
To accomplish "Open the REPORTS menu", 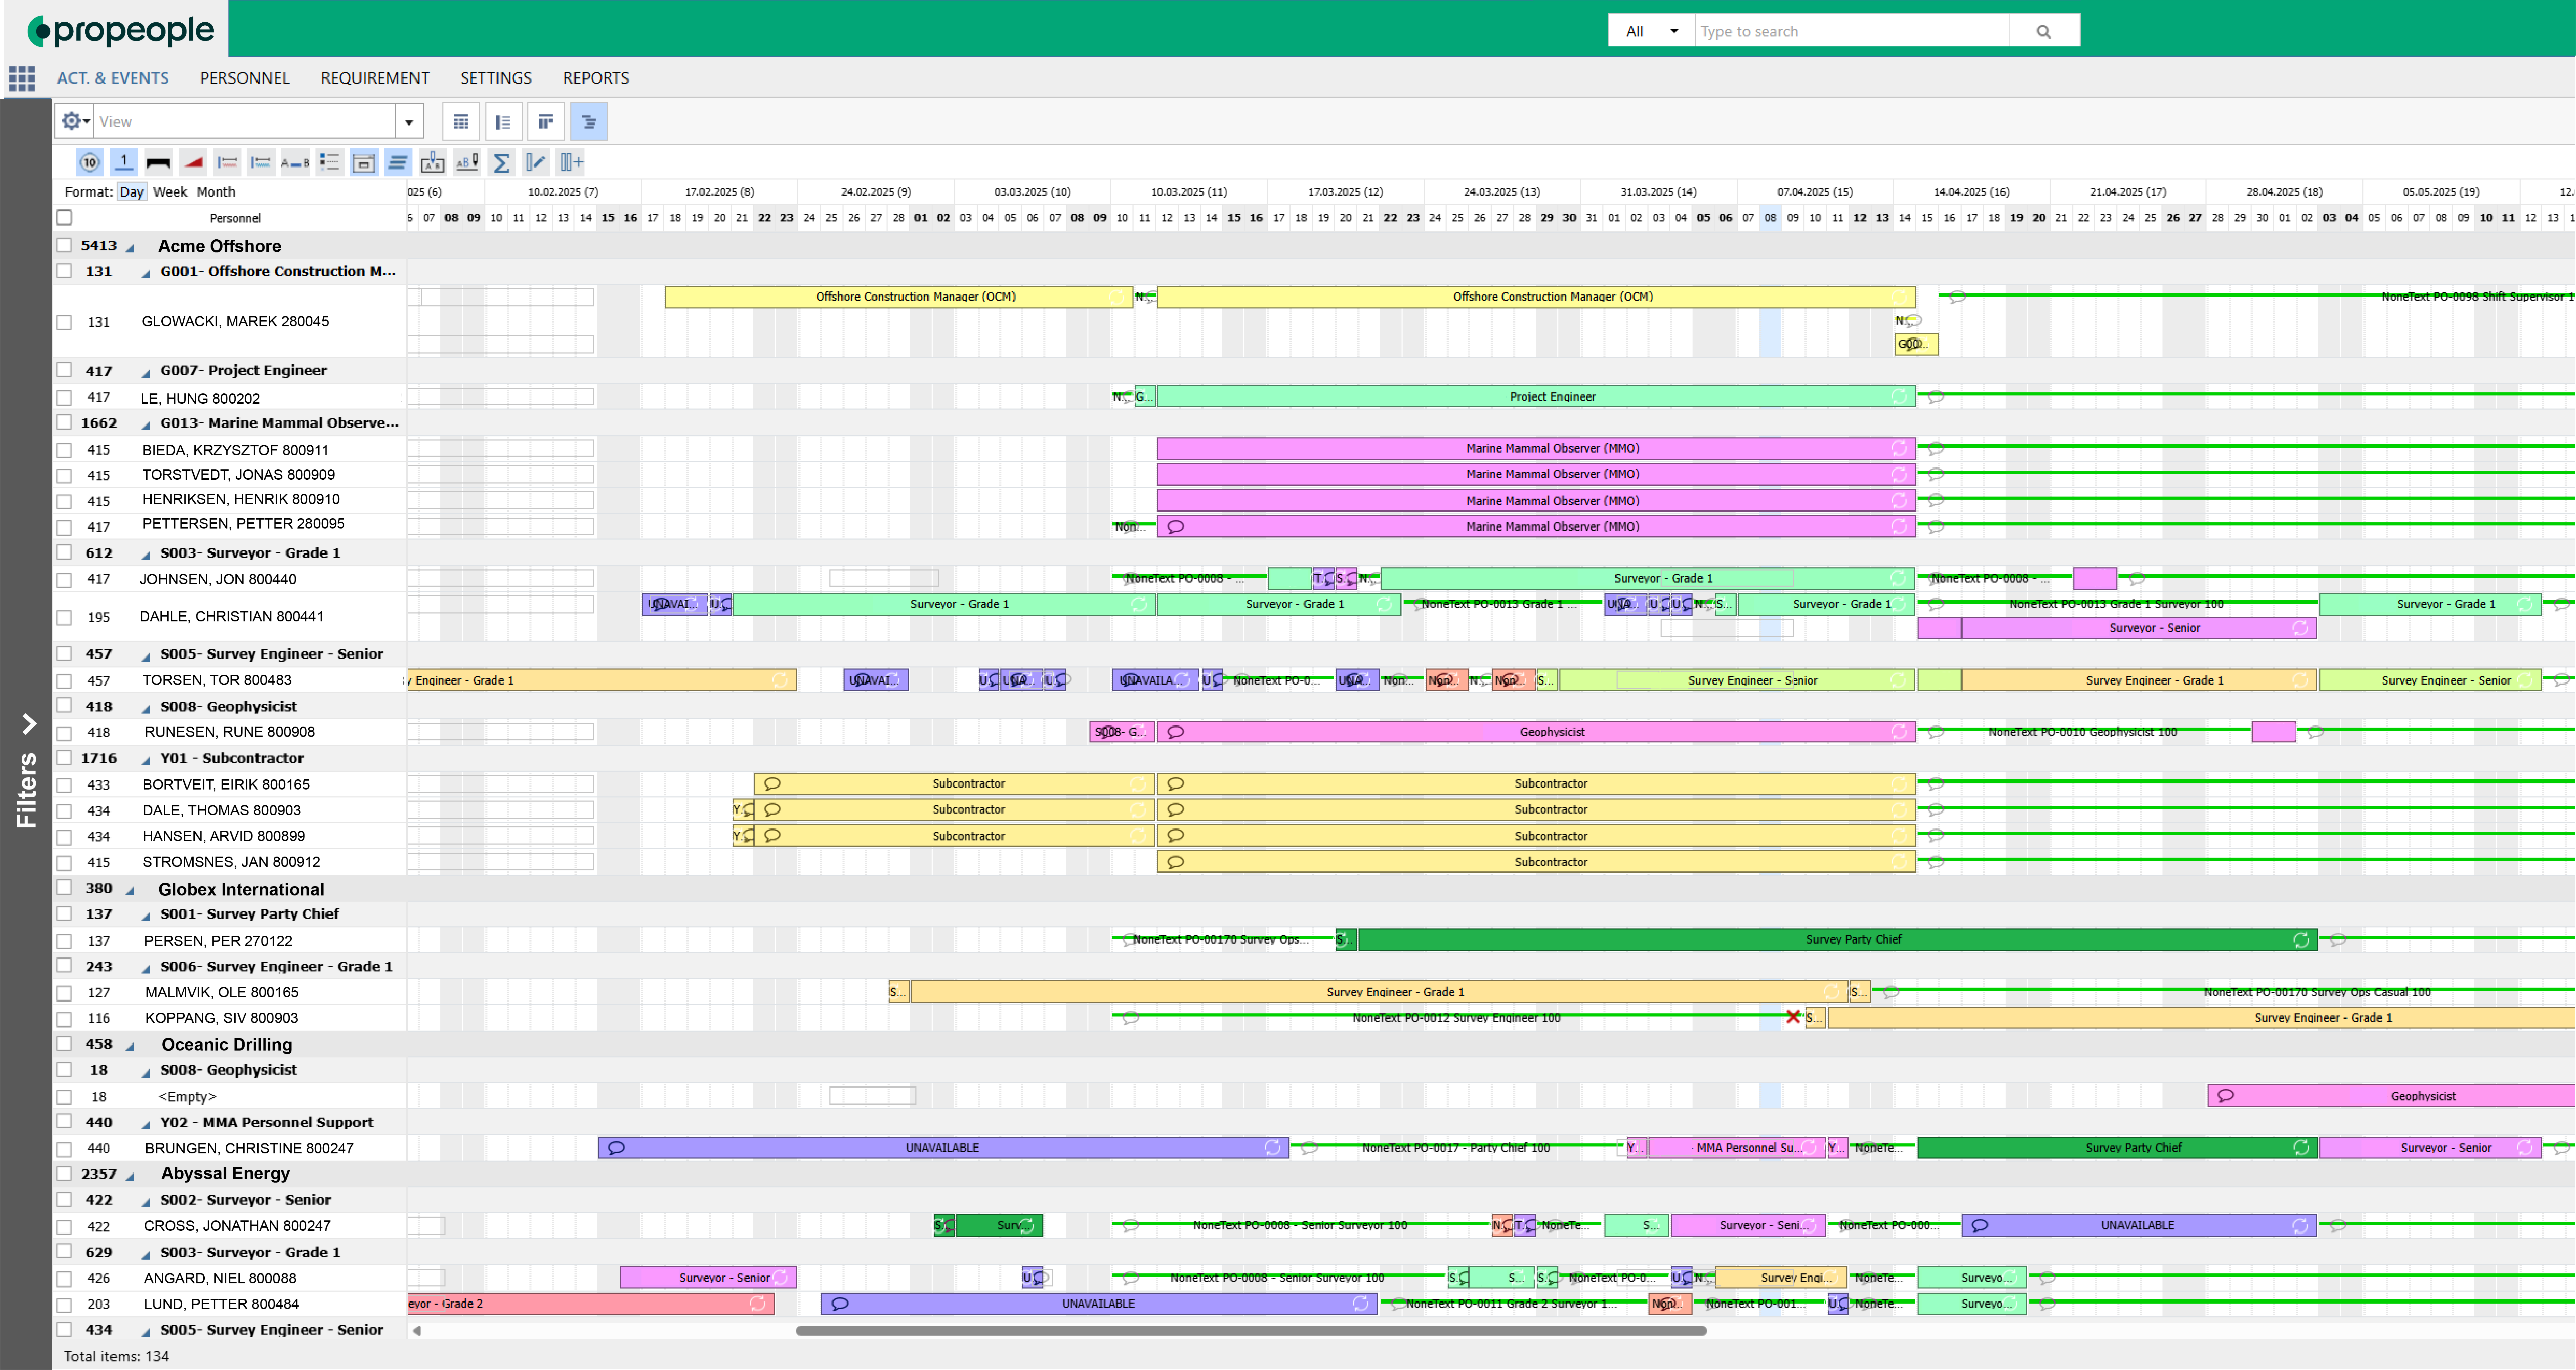I will [x=595, y=78].
